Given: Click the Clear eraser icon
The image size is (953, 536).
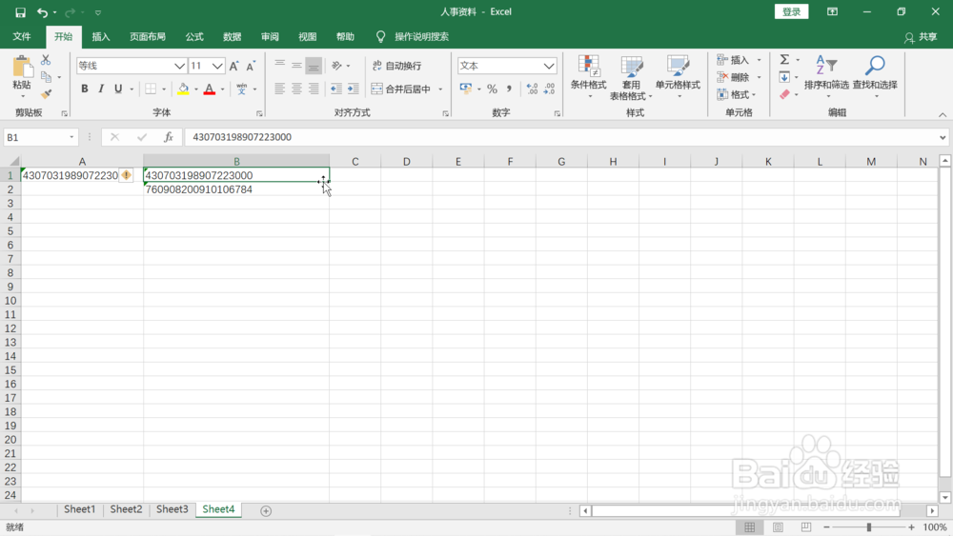Looking at the screenshot, I should [x=784, y=94].
